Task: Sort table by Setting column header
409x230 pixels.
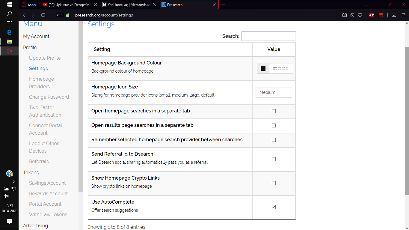Action: click(170, 49)
